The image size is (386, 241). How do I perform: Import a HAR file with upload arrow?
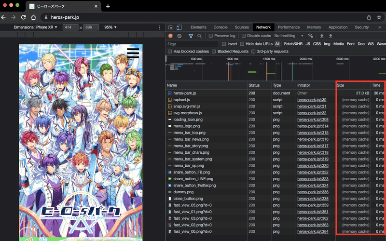(x=321, y=36)
